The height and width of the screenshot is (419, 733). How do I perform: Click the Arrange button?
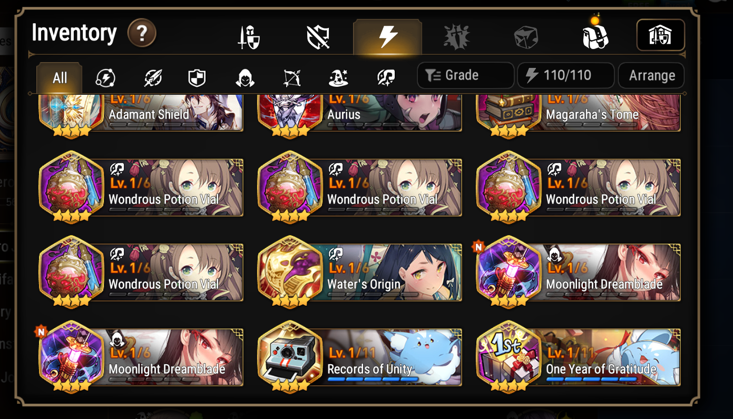651,75
